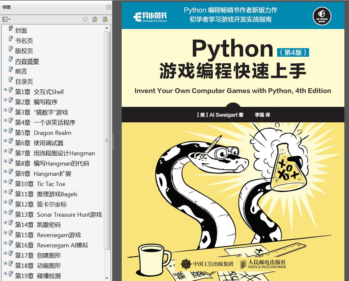Click the delete bookmark icon

(x=85, y=19)
